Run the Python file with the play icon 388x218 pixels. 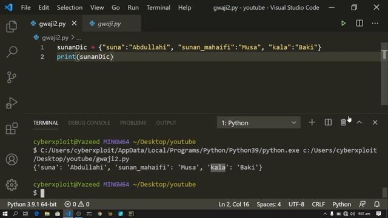tap(343, 24)
